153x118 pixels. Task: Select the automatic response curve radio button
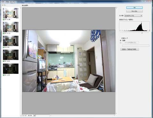(x=120, y=41)
